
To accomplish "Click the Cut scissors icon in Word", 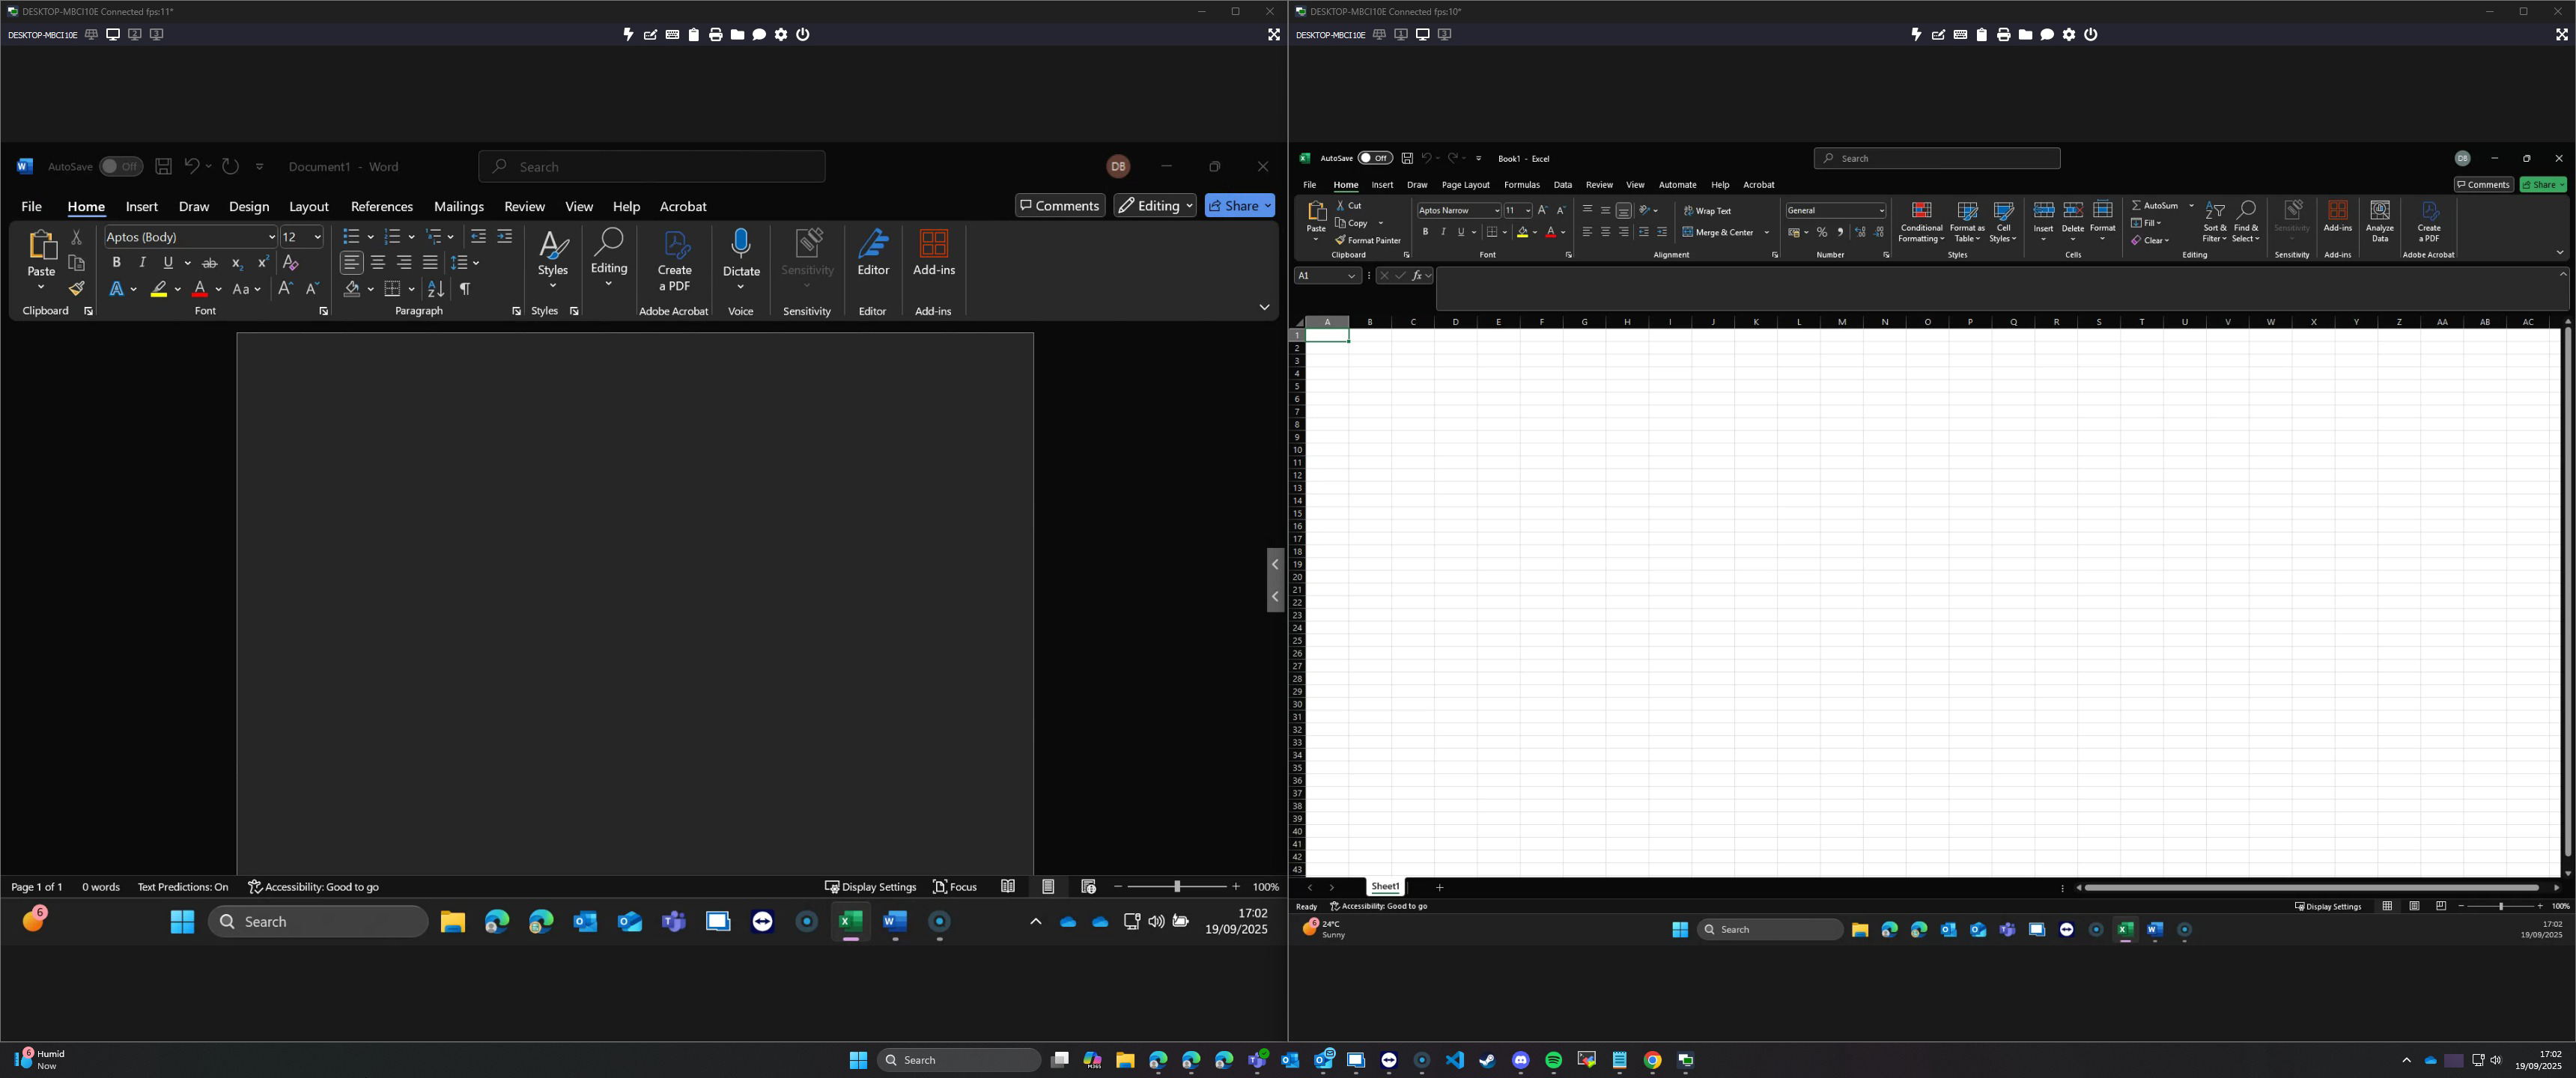I will point(76,237).
